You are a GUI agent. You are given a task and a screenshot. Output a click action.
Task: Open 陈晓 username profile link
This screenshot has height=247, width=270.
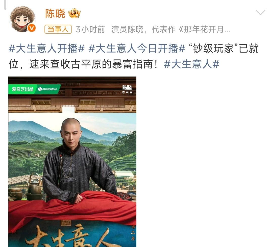55,14
